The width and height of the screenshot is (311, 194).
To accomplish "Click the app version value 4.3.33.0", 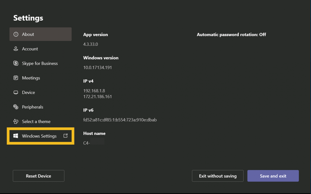I will (91, 44).
